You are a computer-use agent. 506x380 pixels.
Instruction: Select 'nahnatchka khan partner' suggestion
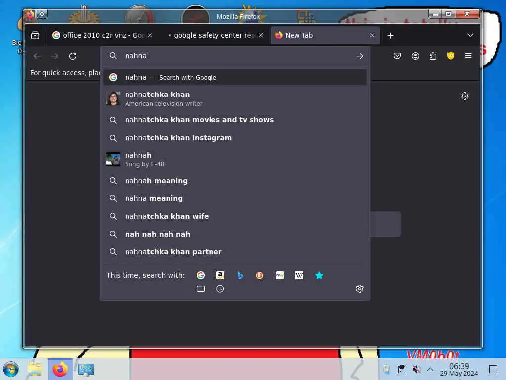tap(235, 252)
